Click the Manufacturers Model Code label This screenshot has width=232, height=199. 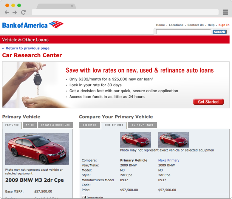pyautogui.click(x=98, y=182)
